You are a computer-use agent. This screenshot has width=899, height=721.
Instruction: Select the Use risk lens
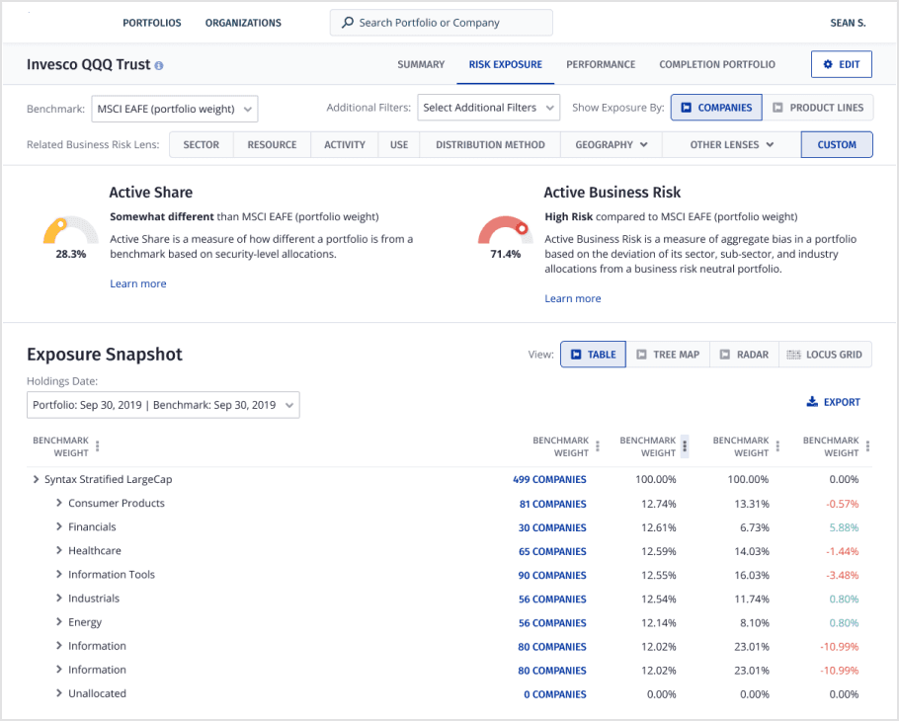[399, 144]
